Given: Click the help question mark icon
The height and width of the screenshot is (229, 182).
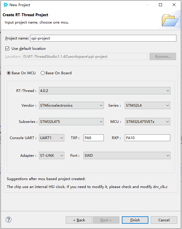Looking at the screenshot, I should [9, 220].
